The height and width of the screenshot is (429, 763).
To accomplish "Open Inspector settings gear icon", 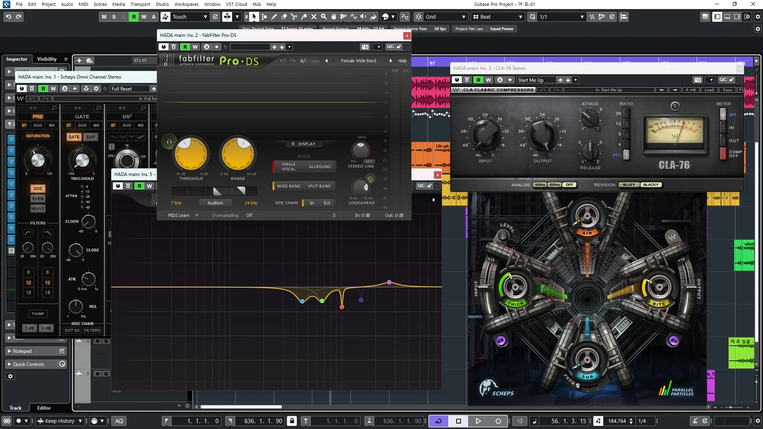I will pos(10,376).
